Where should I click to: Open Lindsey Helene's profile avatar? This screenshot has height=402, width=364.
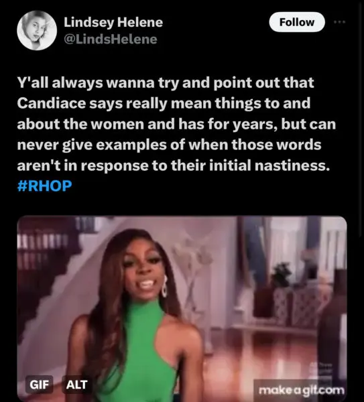(x=37, y=30)
